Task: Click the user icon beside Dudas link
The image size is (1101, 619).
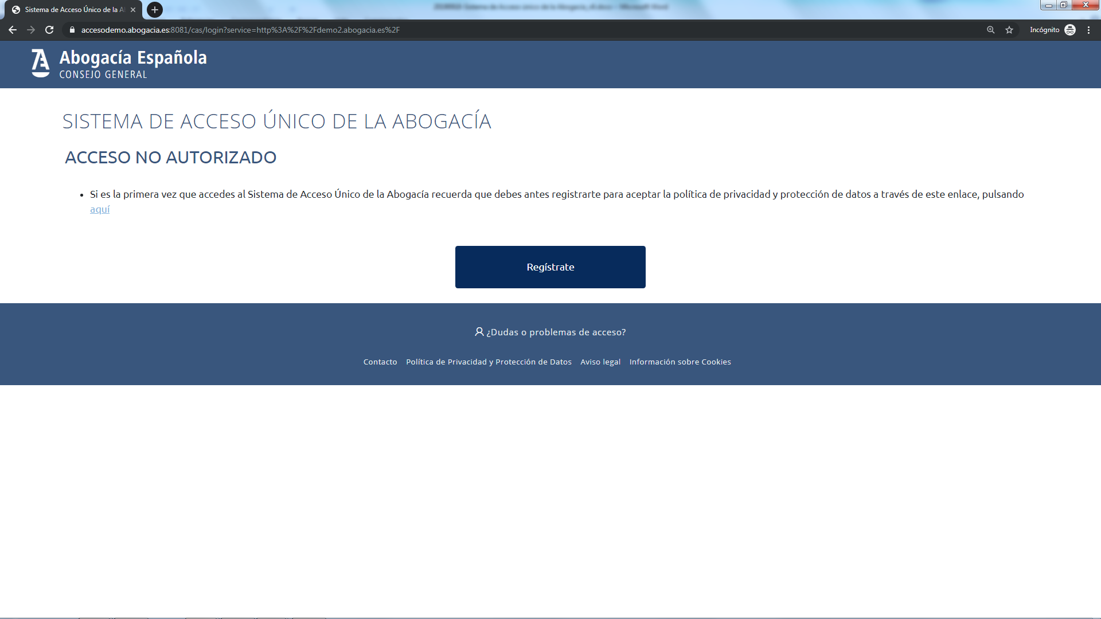Action: pyautogui.click(x=479, y=332)
